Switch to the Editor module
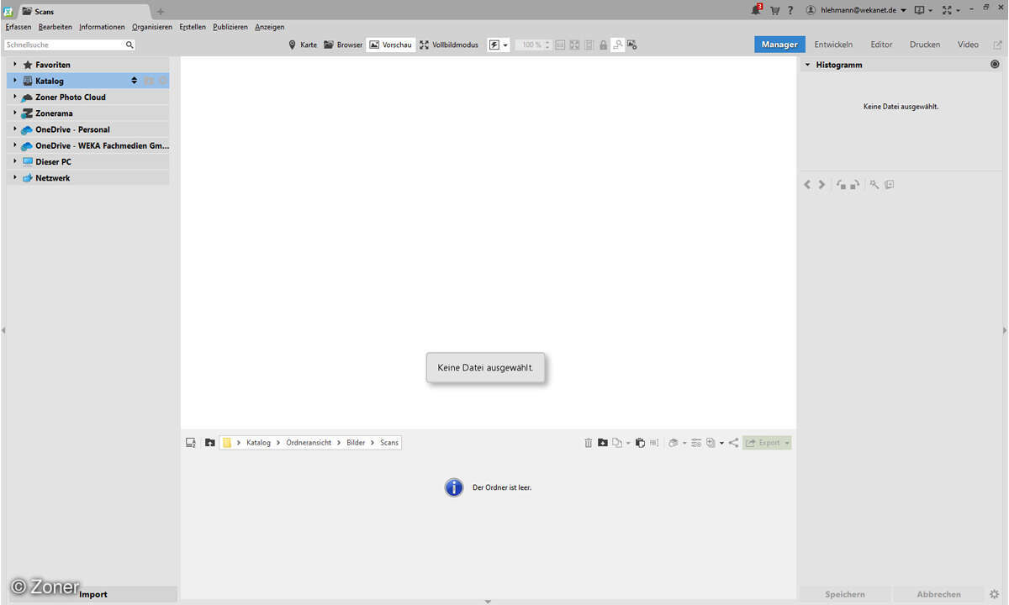This screenshot has width=1009, height=605. [x=881, y=45]
